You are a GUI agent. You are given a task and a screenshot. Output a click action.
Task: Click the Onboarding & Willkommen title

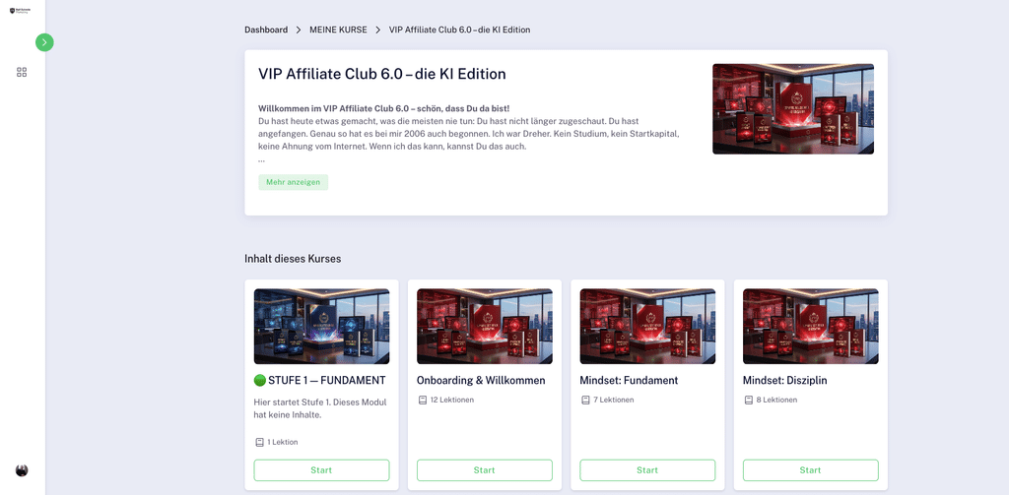481,380
